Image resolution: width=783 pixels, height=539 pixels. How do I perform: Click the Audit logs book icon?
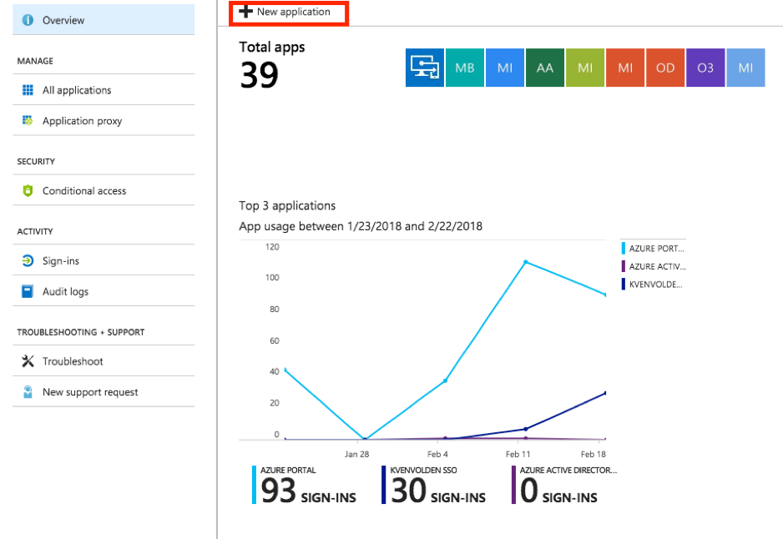click(28, 291)
